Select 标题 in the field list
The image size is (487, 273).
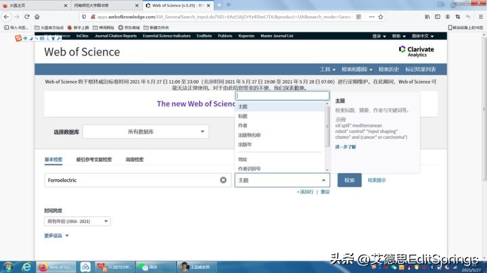[x=280, y=116]
